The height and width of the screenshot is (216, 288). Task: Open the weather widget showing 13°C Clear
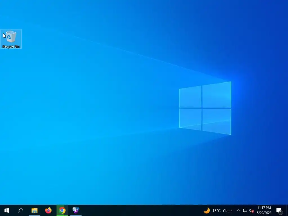pos(218,210)
